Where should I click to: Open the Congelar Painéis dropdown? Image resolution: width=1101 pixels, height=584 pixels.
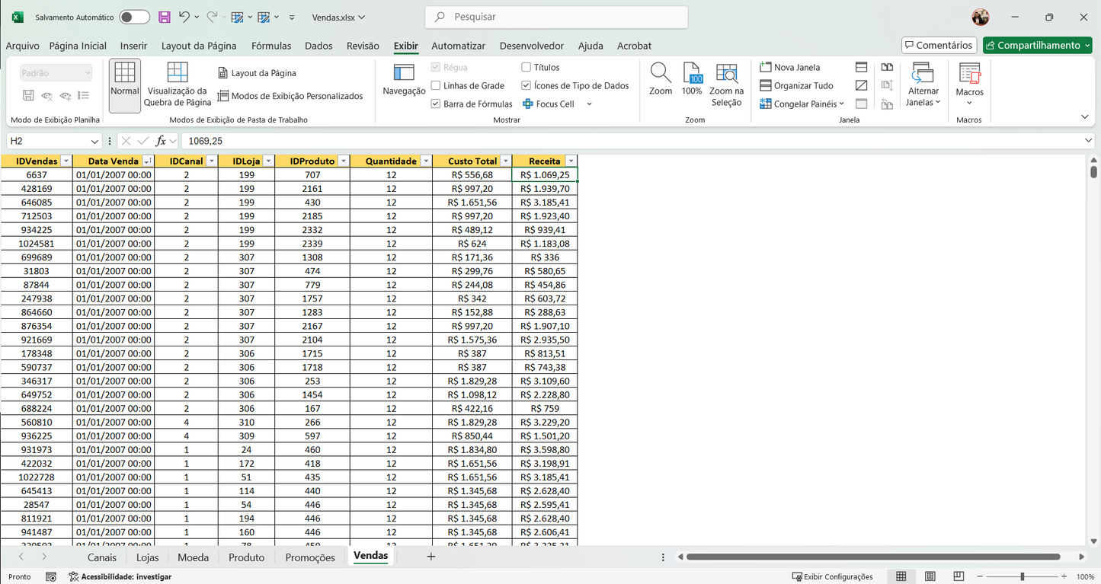(x=802, y=104)
